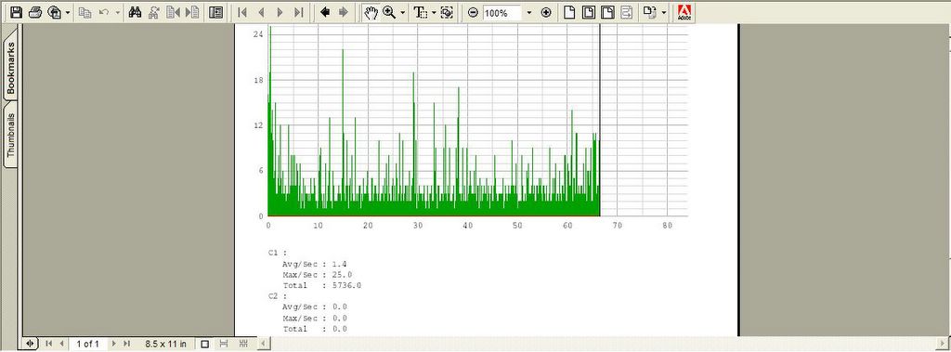Go to previous page in status bar
Viewport: 951px width, 352px height.
61,344
